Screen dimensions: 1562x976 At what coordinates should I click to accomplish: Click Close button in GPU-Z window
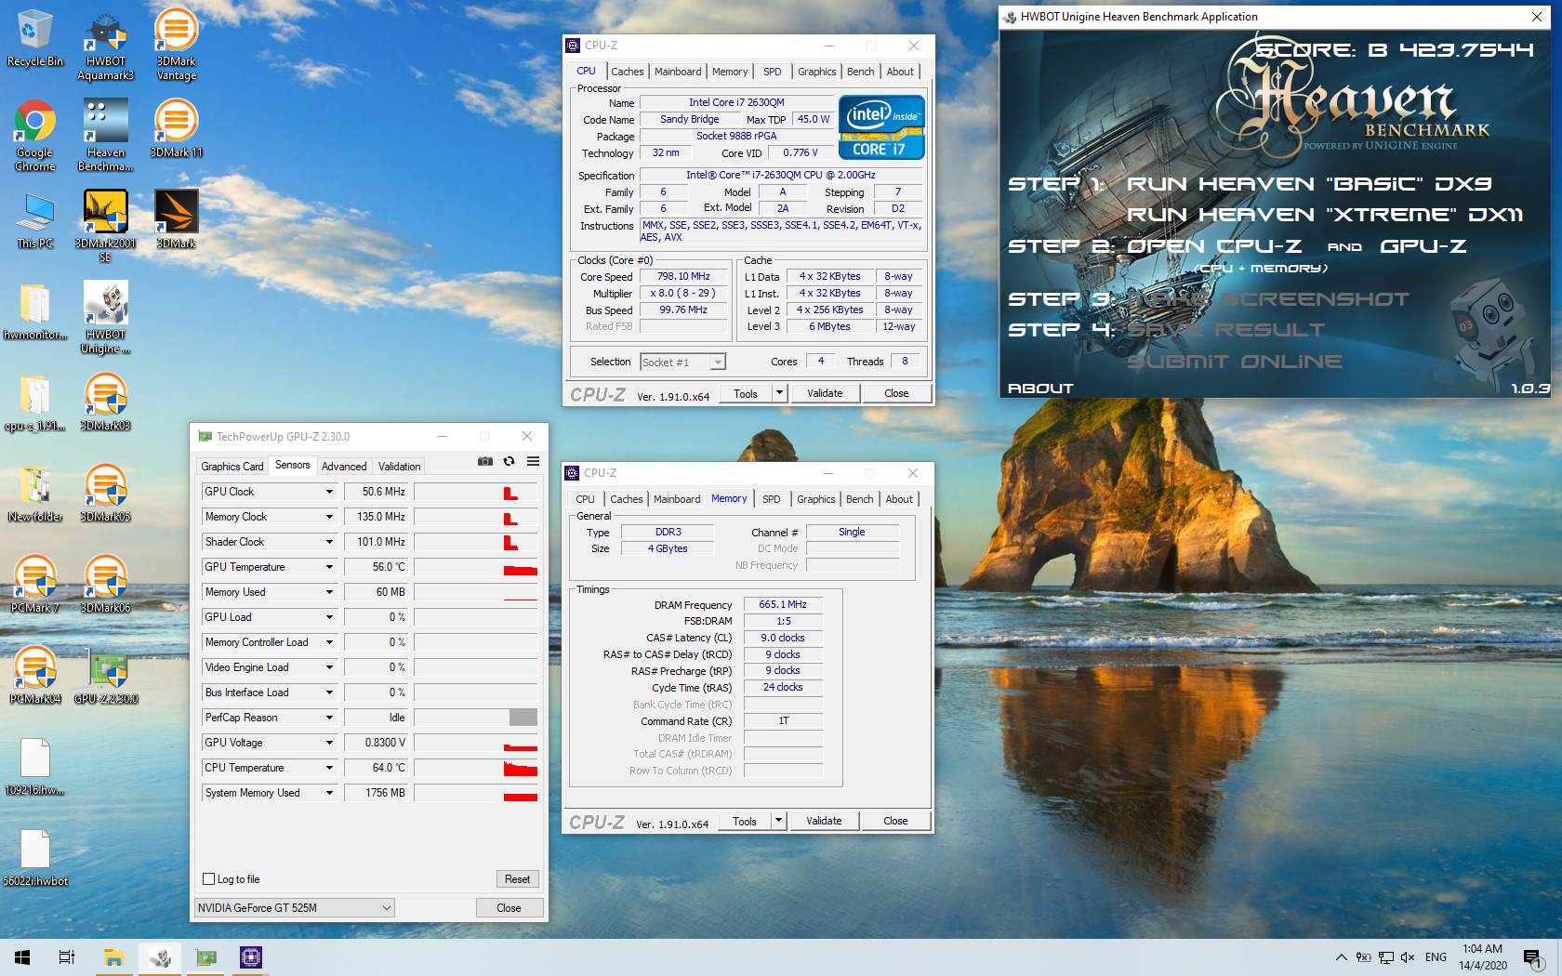(509, 907)
